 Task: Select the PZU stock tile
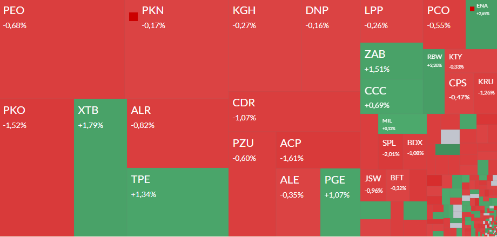pyautogui.click(x=252, y=184)
